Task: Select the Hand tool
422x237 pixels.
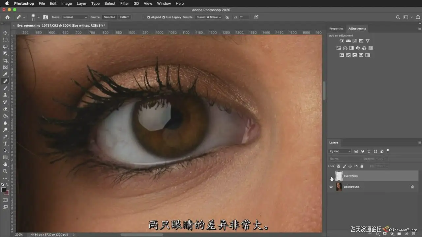Action: click(5, 164)
